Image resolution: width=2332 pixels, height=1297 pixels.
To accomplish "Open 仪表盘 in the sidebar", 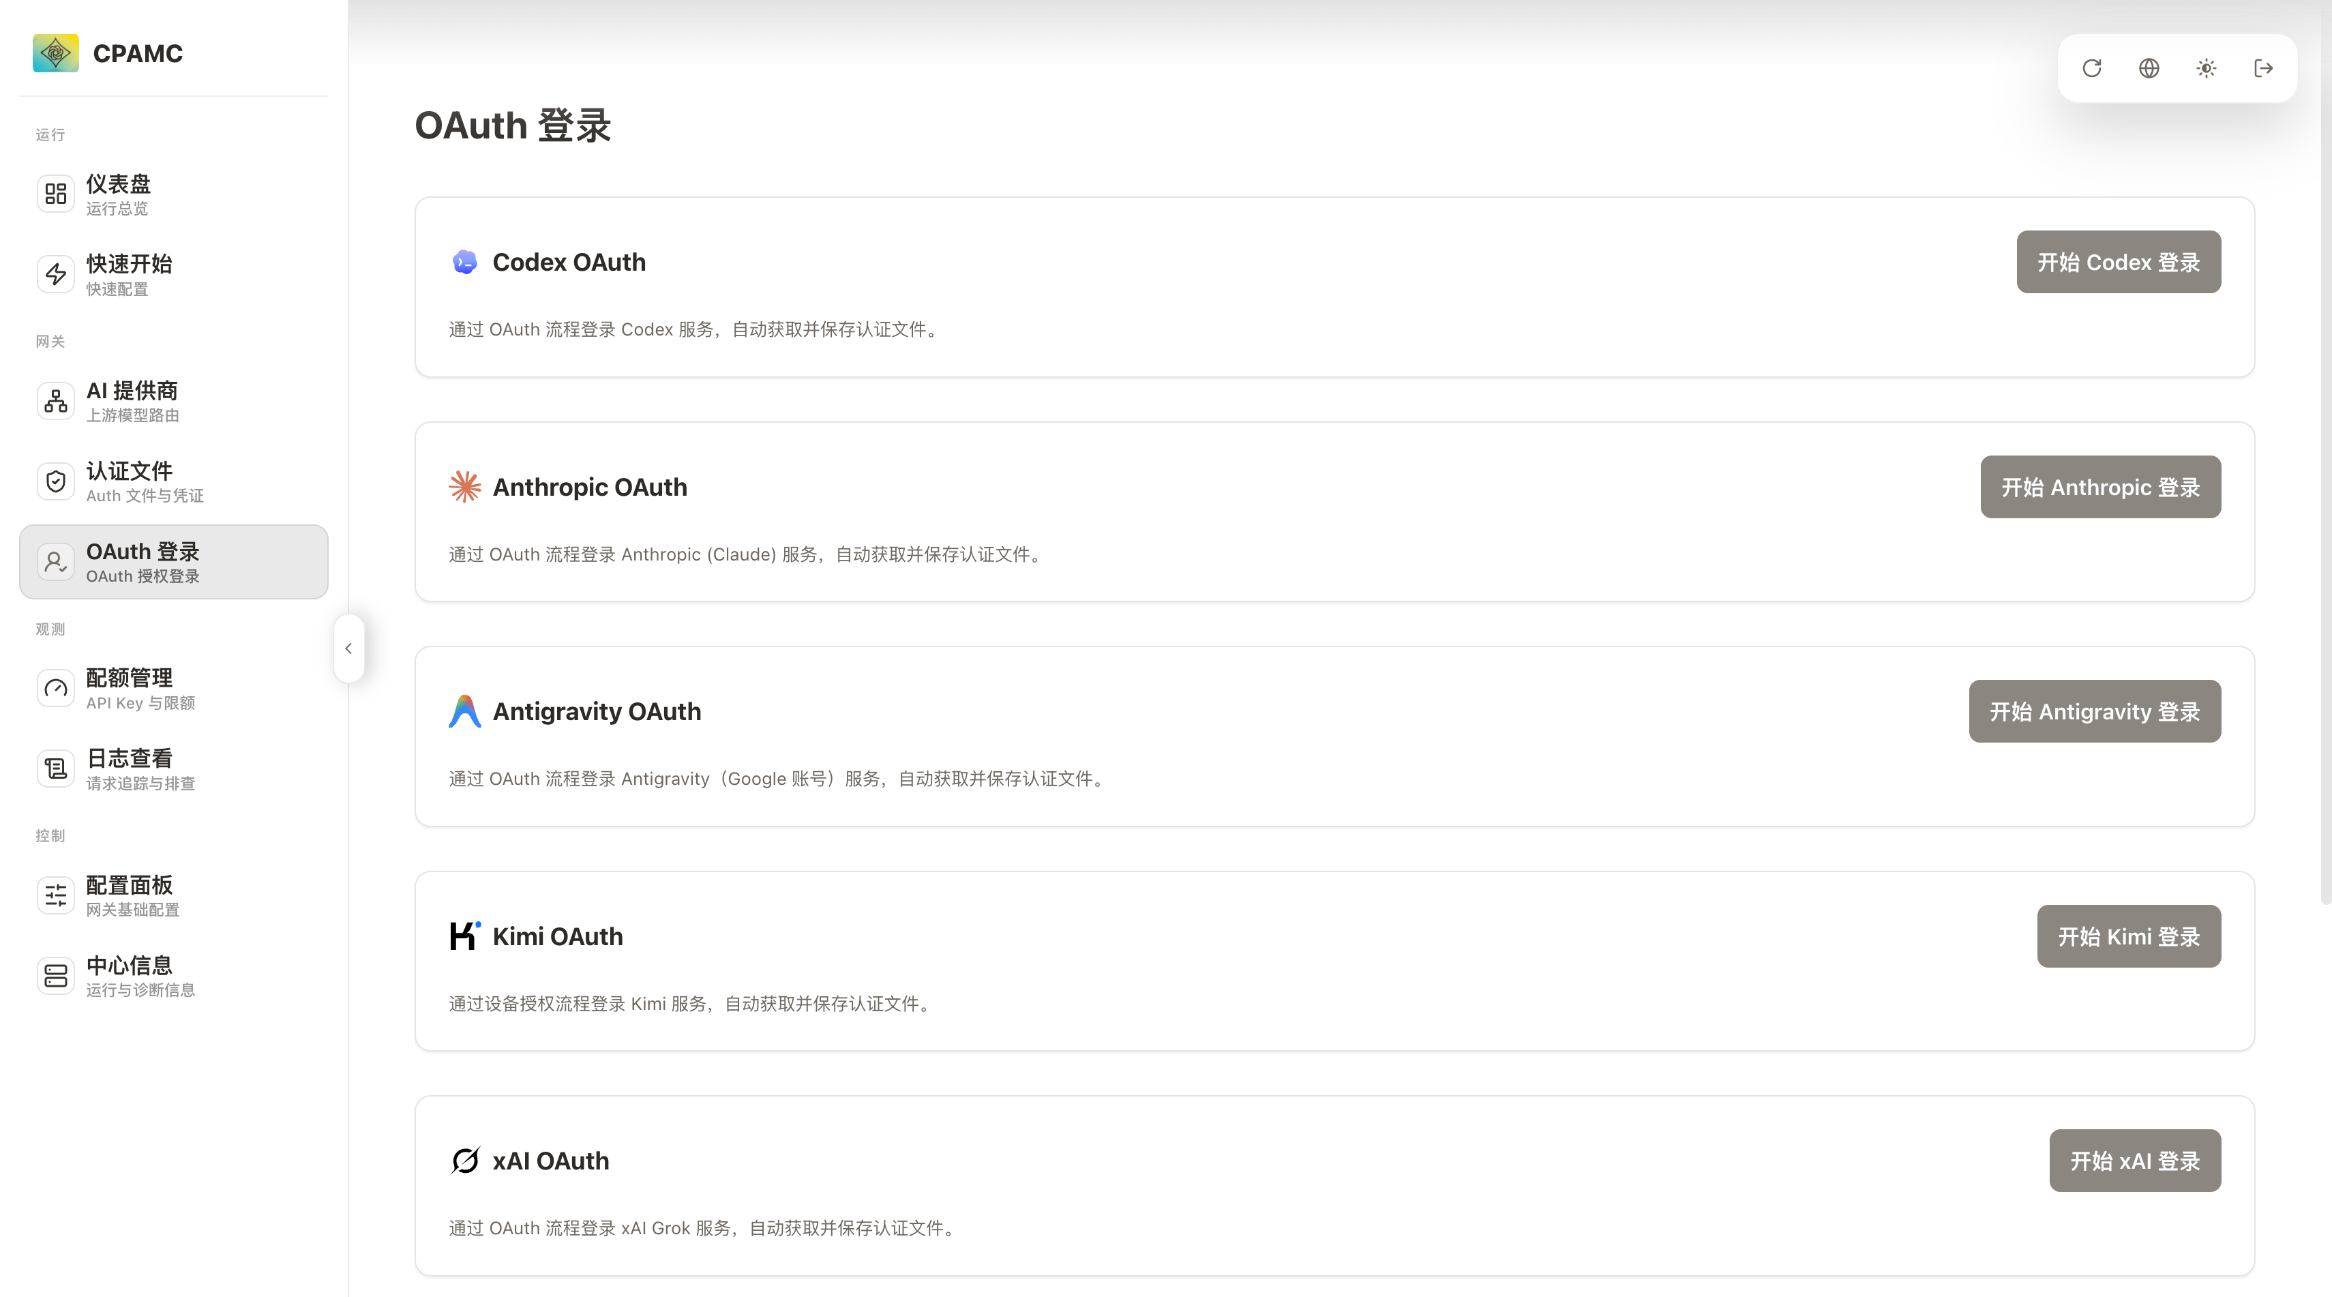I will point(174,194).
